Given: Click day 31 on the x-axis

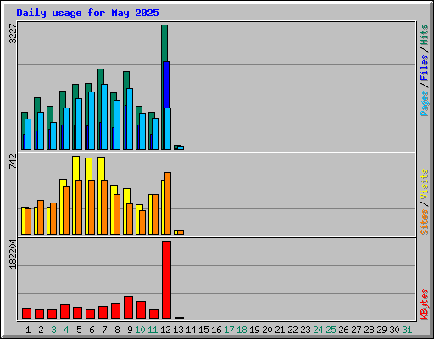Looking at the screenshot, I should tap(407, 330).
